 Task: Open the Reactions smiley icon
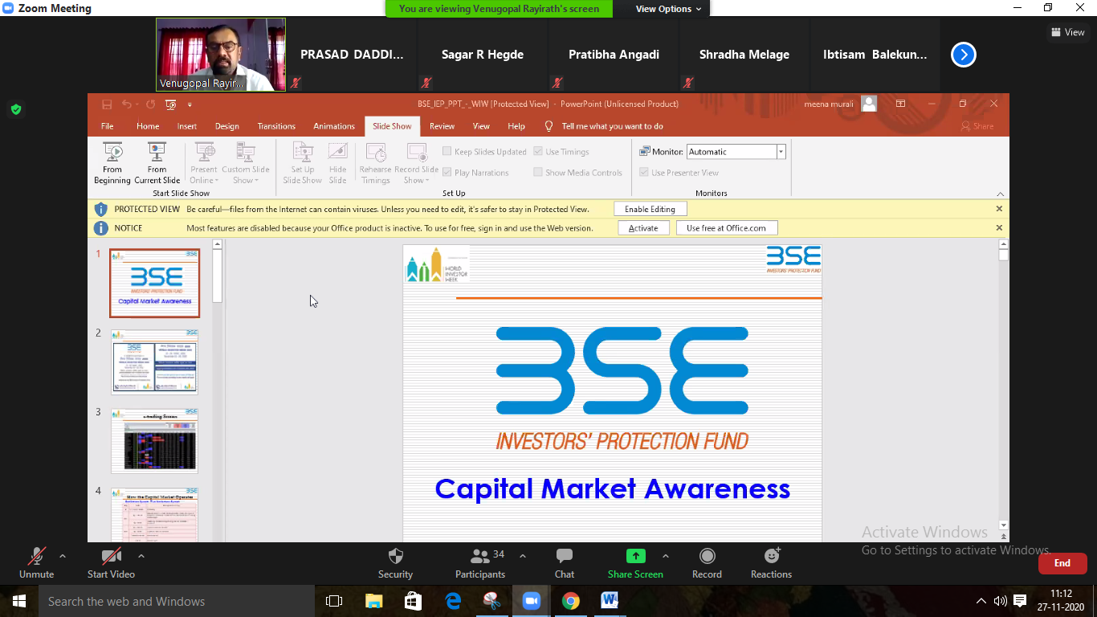point(772,556)
